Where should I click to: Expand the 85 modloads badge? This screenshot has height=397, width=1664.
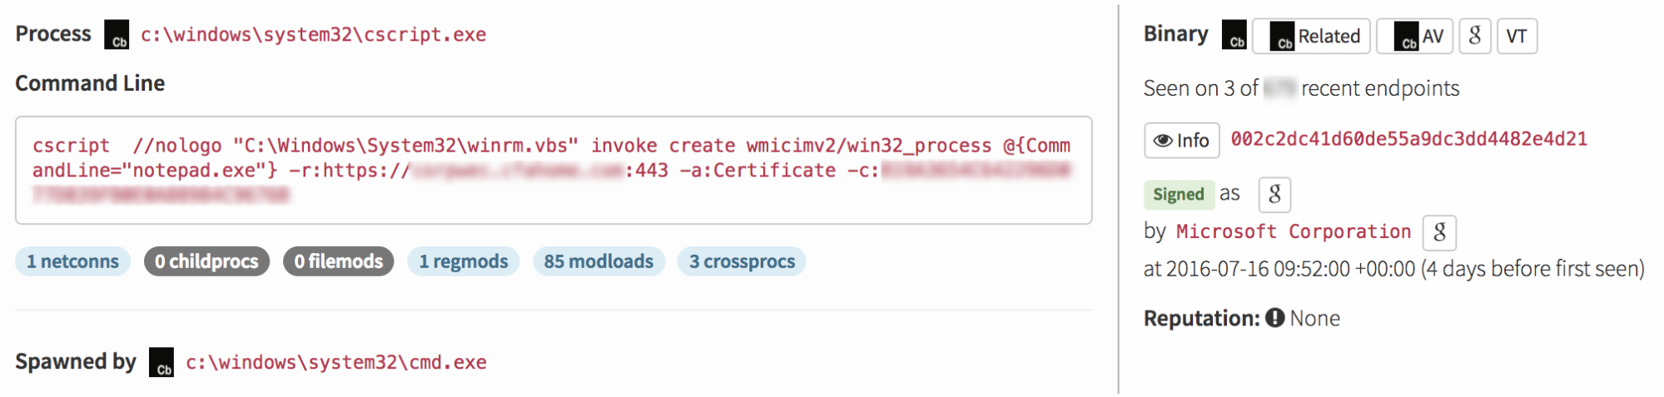599,261
